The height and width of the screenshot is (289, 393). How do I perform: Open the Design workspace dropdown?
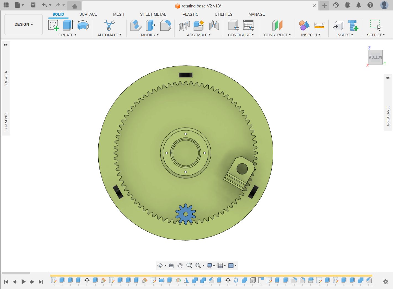[23, 25]
